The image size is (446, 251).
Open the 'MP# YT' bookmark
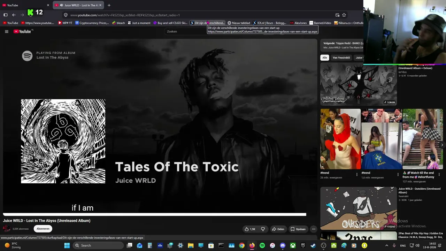pyautogui.click(x=65, y=23)
